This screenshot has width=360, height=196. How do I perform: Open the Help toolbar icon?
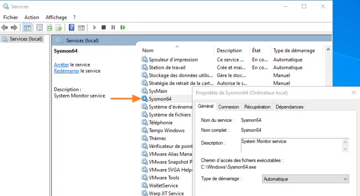pos(72,27)
